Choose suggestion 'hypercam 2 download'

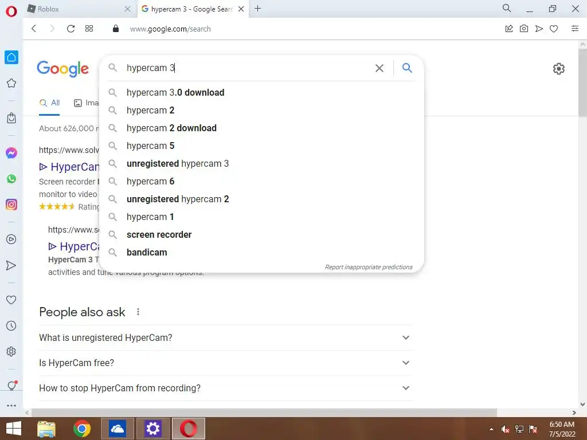pyautogui.click(x=261, y=128)
